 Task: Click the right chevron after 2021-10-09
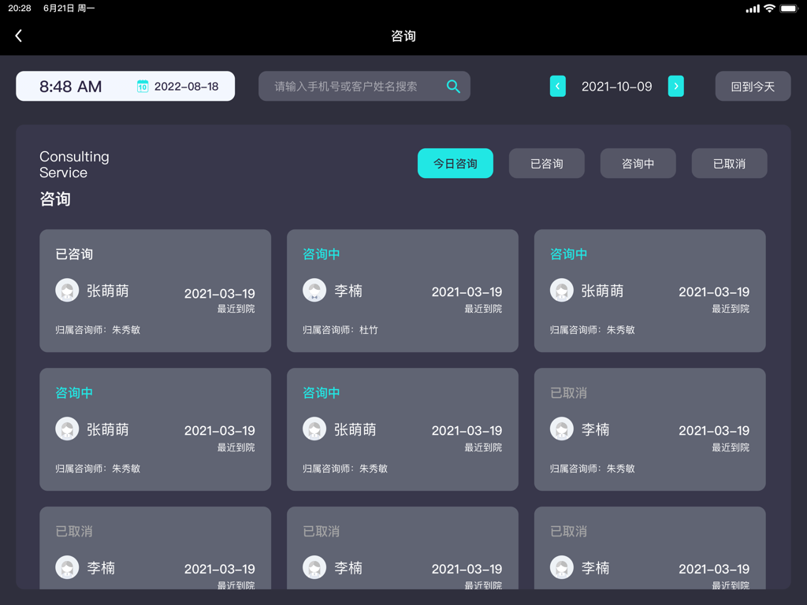click(x=675, y=86)
